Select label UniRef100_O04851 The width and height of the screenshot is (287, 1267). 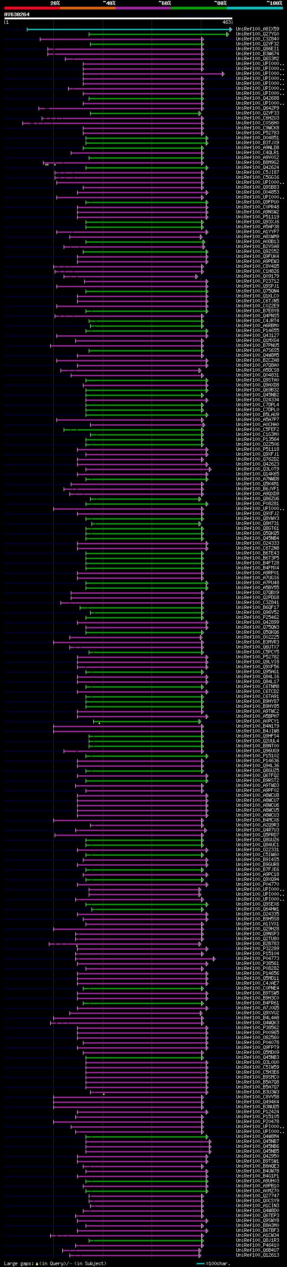click(x=257, y=137)
